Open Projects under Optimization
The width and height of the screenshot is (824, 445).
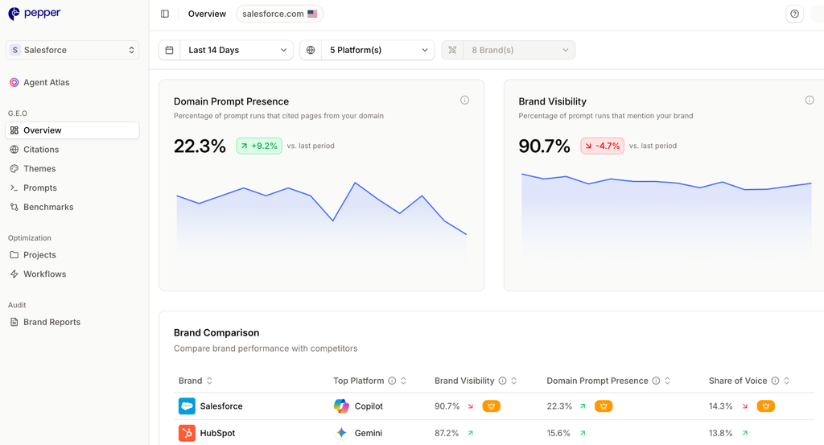coord(72,255)
